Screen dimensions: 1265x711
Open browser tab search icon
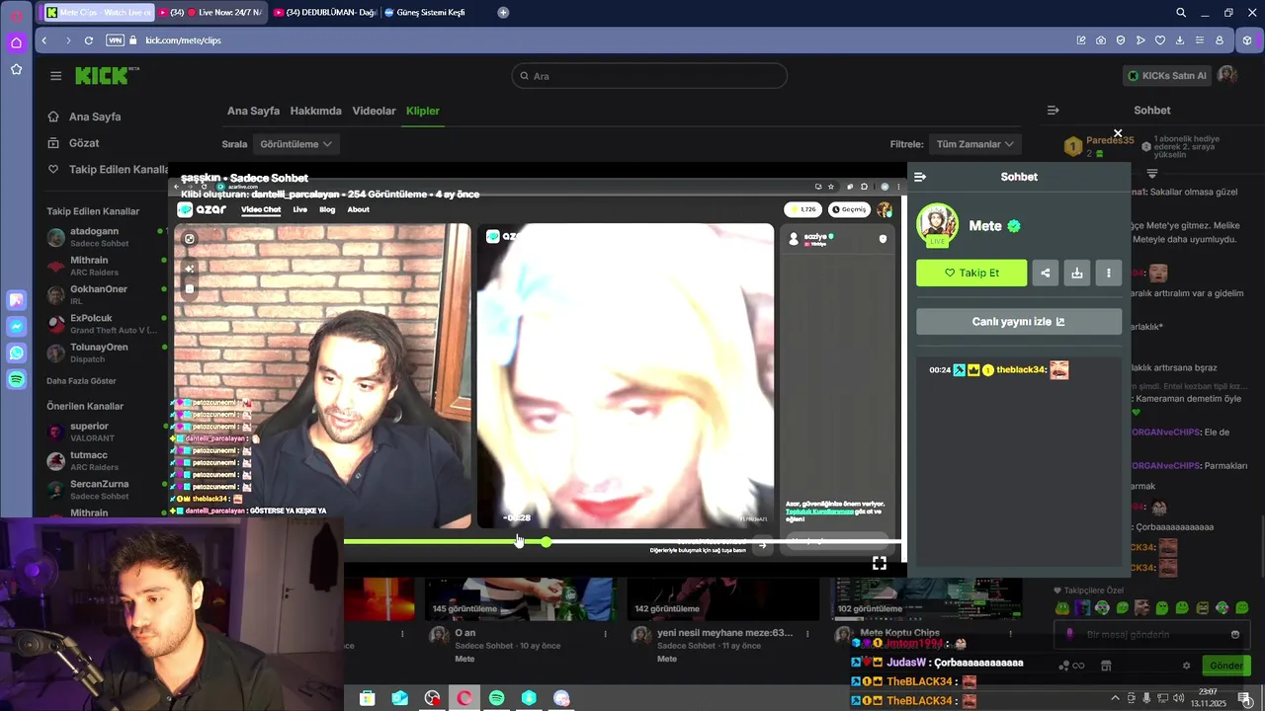click(x=1181, y=12)
